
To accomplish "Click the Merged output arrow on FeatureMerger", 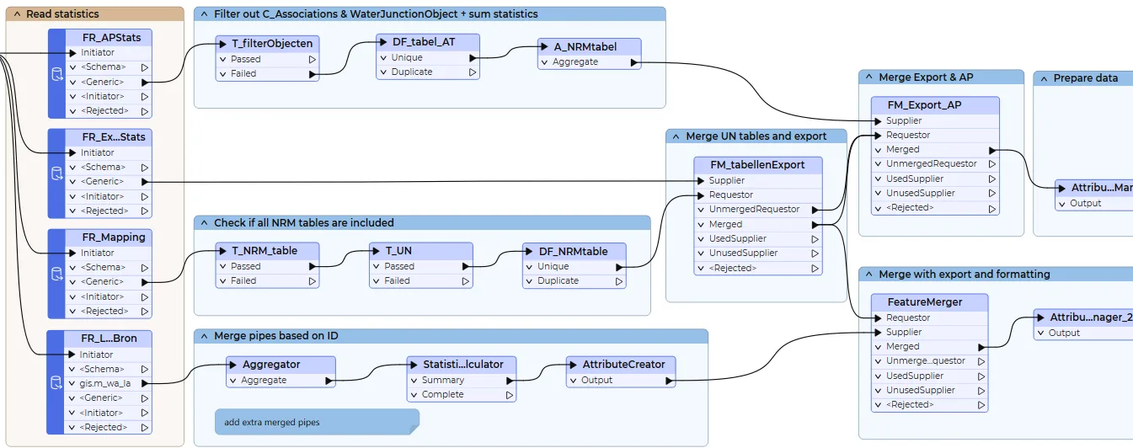I will 981,347.
